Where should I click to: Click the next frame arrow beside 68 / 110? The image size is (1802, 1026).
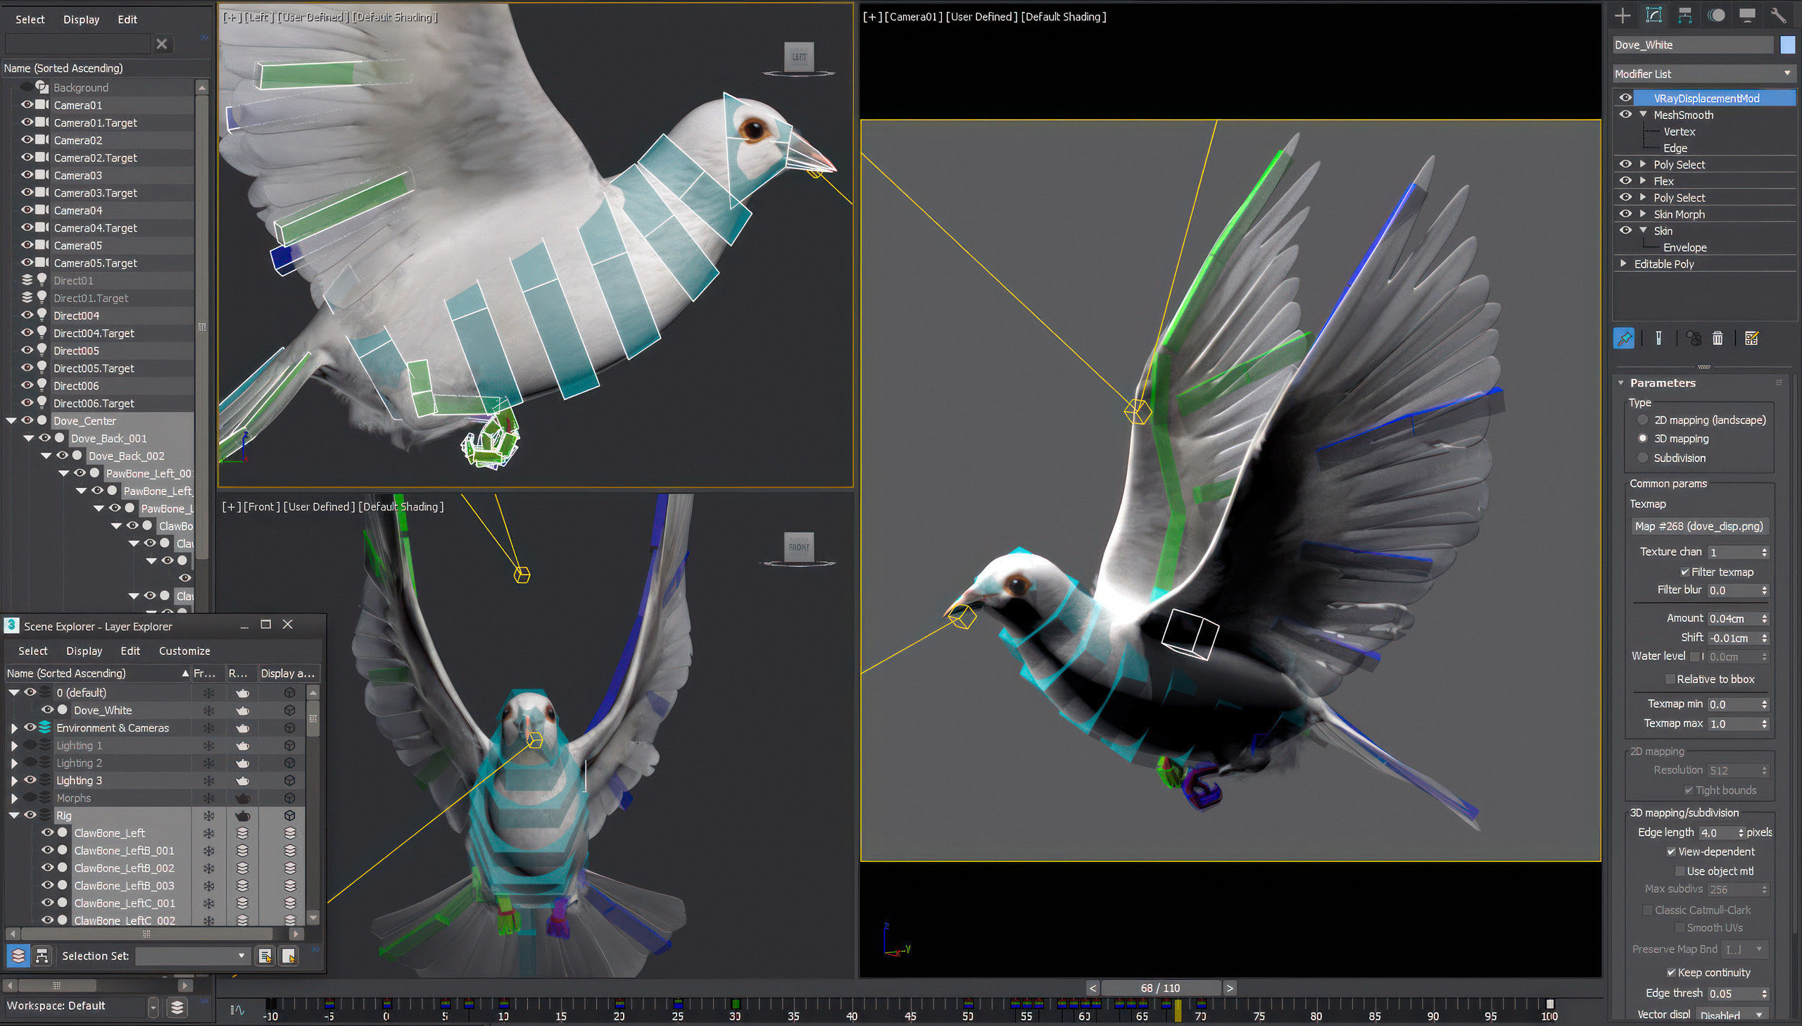1230,988
